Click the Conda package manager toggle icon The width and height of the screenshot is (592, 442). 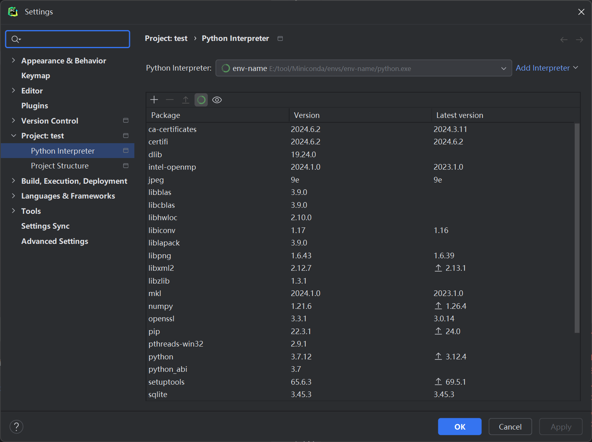coord(201,100)
